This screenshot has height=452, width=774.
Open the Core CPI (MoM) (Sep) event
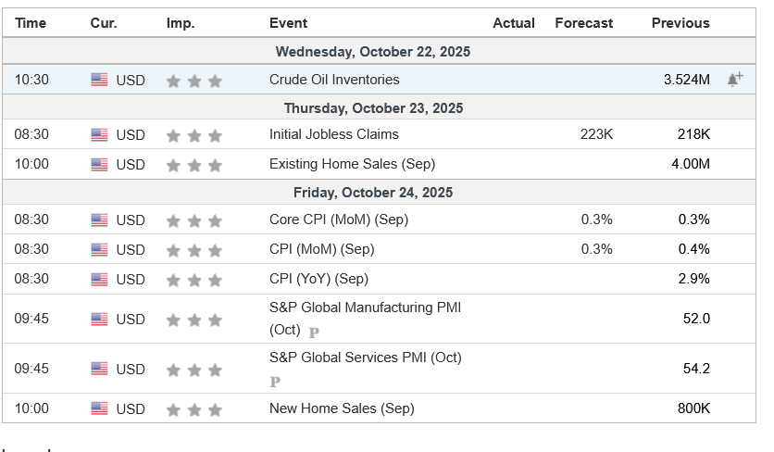(x=338, y=220)
